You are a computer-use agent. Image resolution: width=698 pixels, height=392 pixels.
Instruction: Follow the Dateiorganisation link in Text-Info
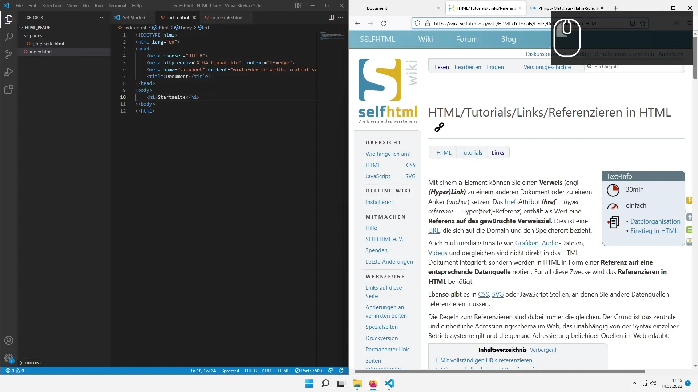click(655, 221)
